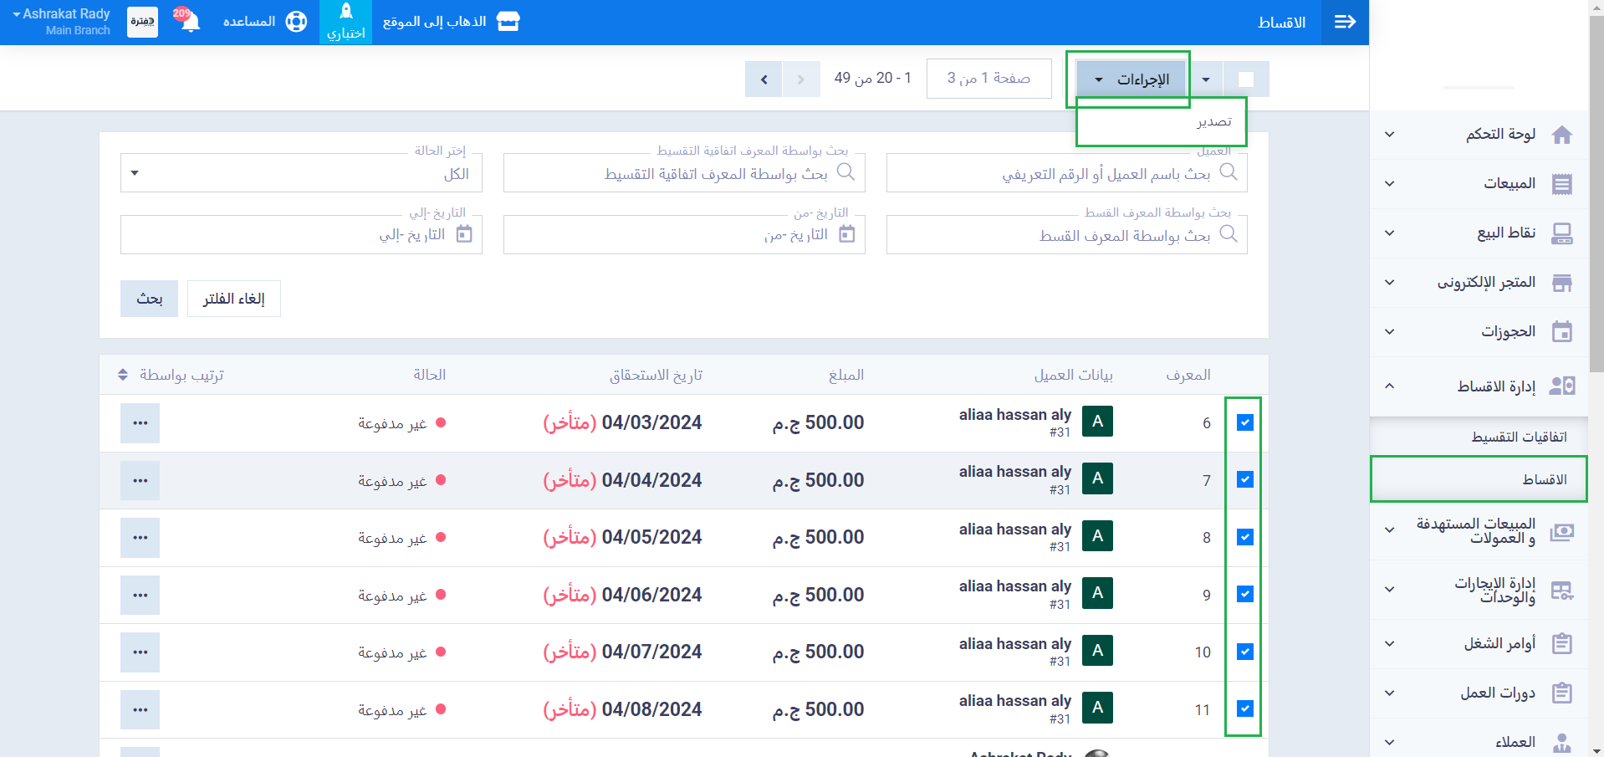
Task: Open the three-dots menu for installment 6
Action: tap(140, 423)
